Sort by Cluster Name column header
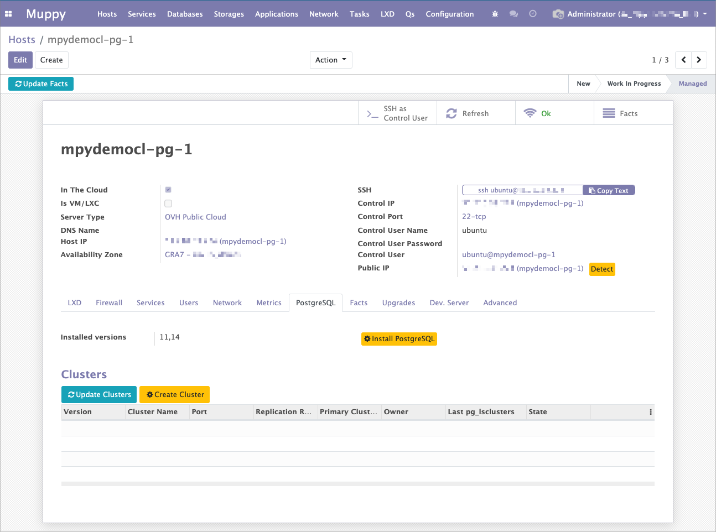 click(x=157, y=412)
